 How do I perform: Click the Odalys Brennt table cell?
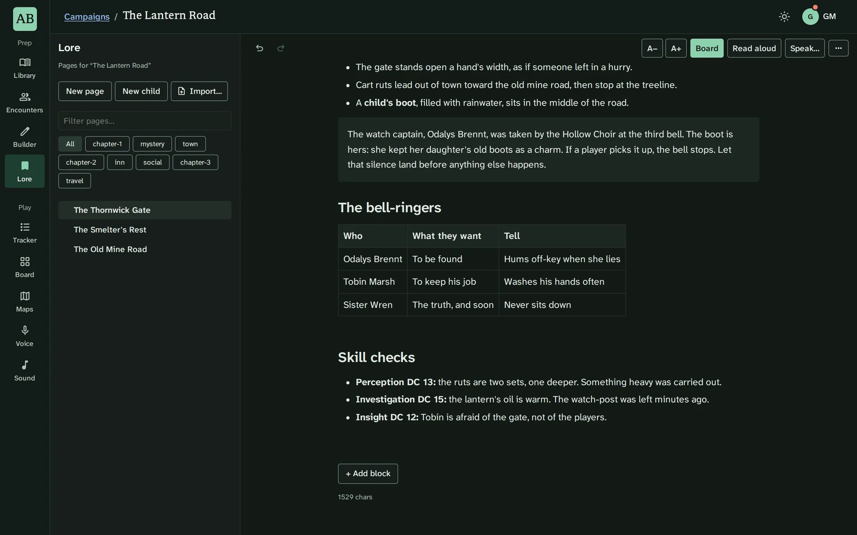coord(372,259)
